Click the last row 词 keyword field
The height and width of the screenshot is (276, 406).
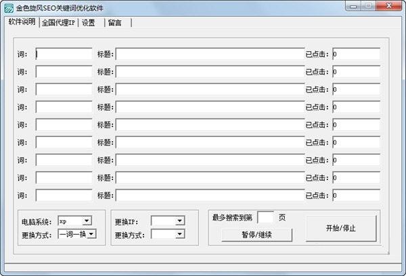pos(64,195)
